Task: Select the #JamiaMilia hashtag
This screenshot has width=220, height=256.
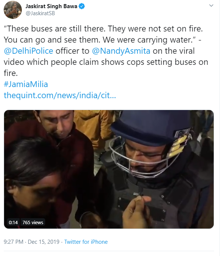Action: click(x=26, y=84)
